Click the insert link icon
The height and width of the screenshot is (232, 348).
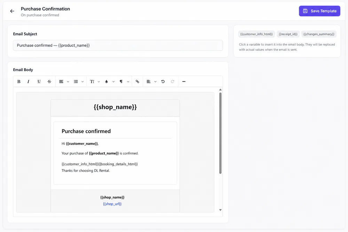pos(137,82)
